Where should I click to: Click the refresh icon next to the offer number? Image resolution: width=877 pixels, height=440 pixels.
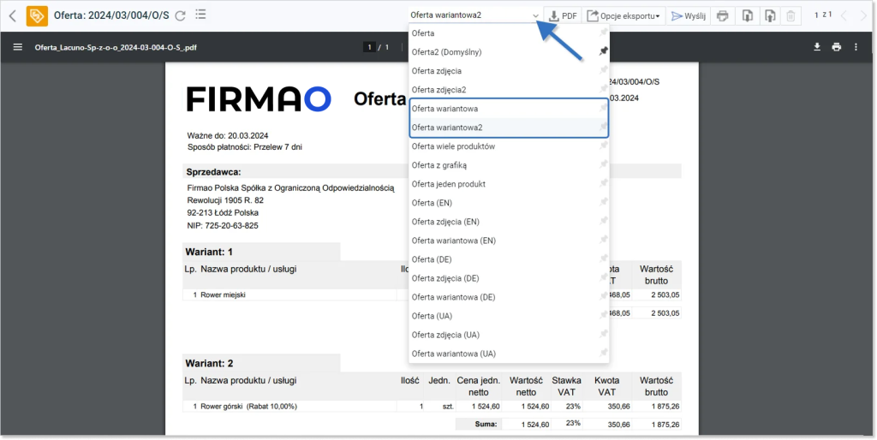180,15
